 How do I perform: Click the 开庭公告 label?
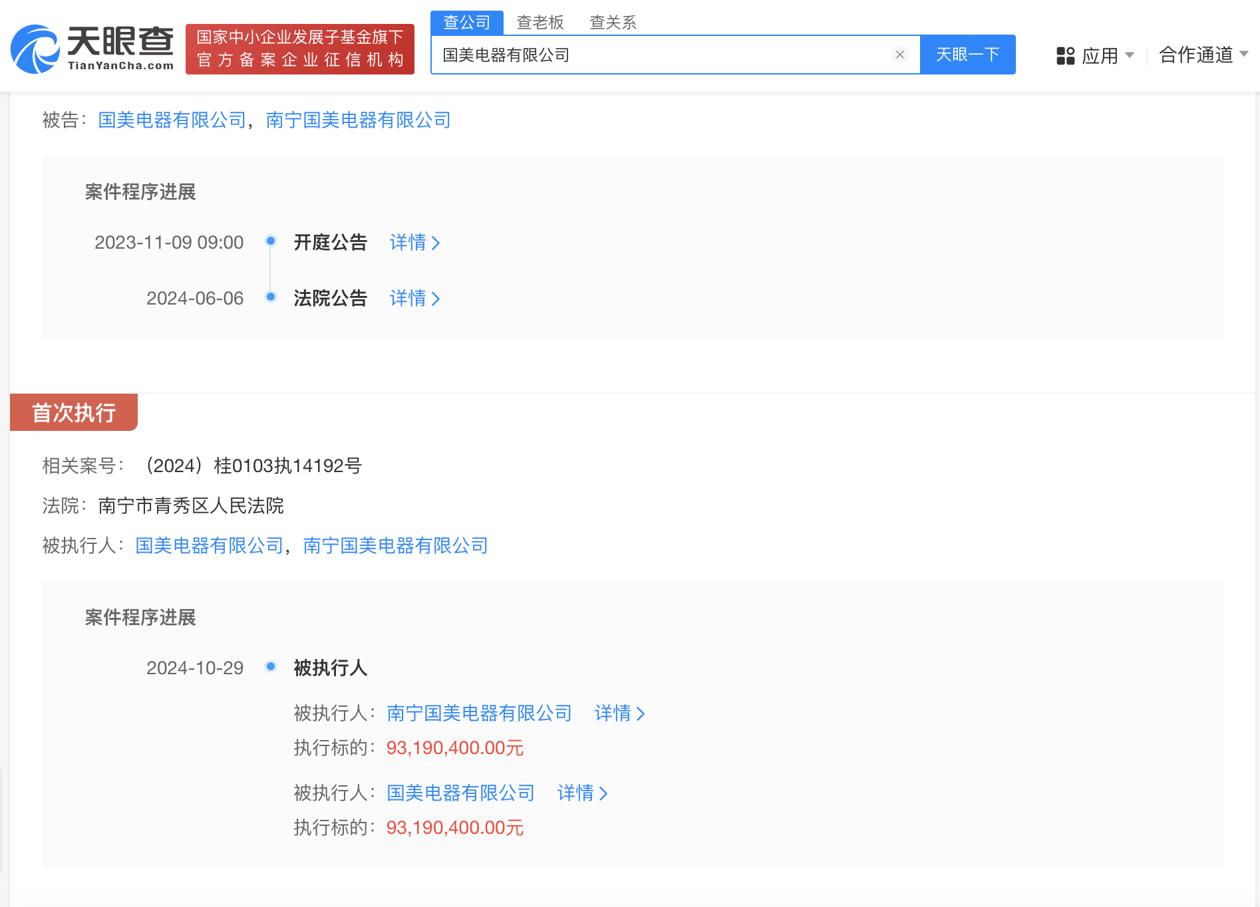pos(331,242)
